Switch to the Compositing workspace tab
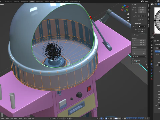 25,2
